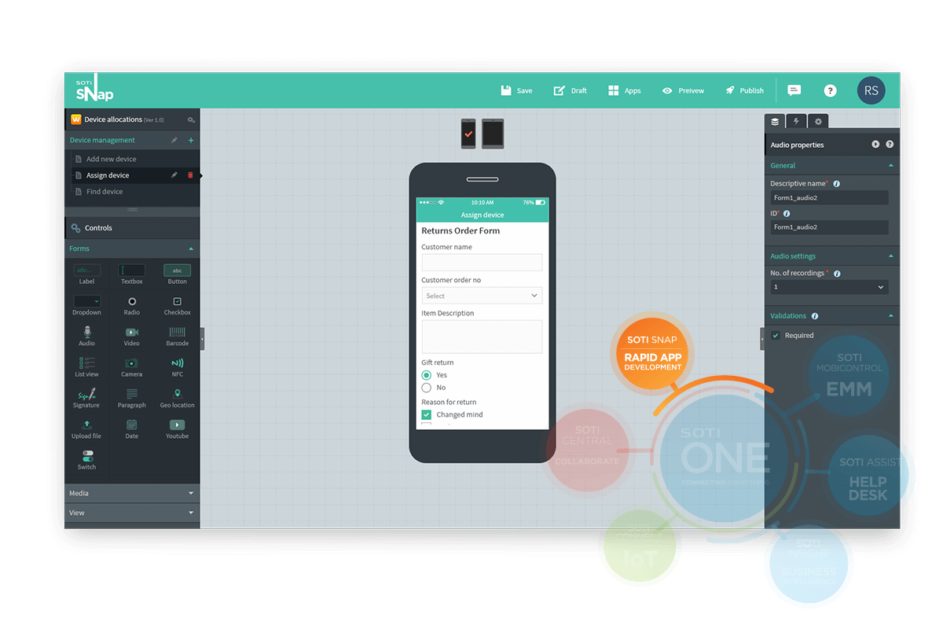The height and width of the screenshot is (629, 943).
Task: Open the gear settings tab
Action: click(818, 121)
